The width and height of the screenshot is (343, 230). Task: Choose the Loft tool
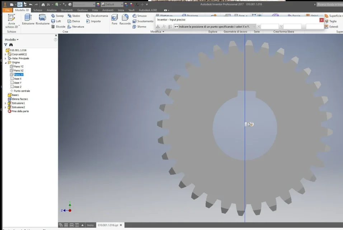(56, 21)
